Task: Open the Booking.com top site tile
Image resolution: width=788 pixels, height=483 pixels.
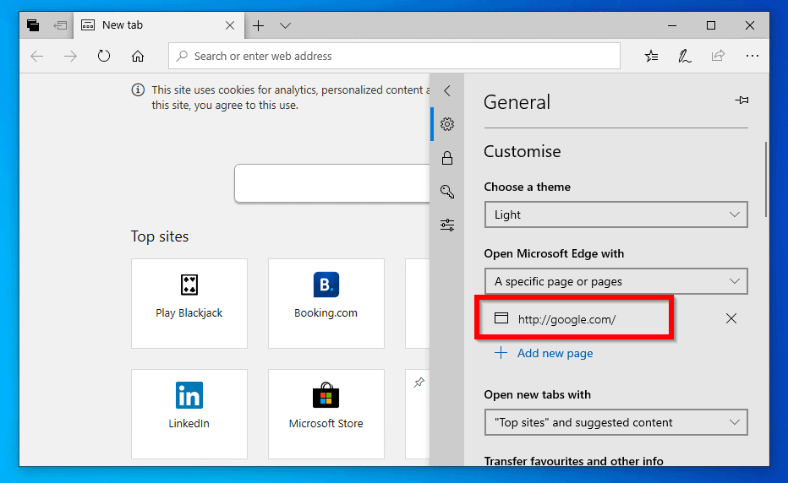Action: 326,303
